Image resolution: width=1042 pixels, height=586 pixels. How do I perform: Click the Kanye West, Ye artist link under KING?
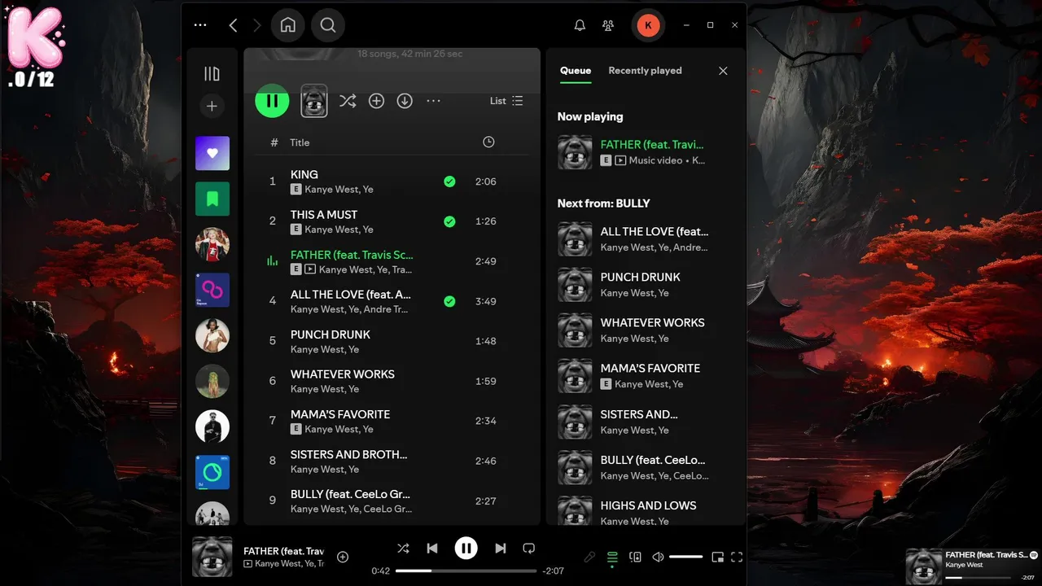pyautogui.click(x=339, y=190)
